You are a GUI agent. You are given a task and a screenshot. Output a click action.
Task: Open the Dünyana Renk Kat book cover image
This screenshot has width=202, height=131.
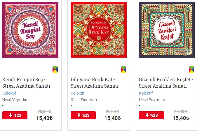(x=99, y=30)
